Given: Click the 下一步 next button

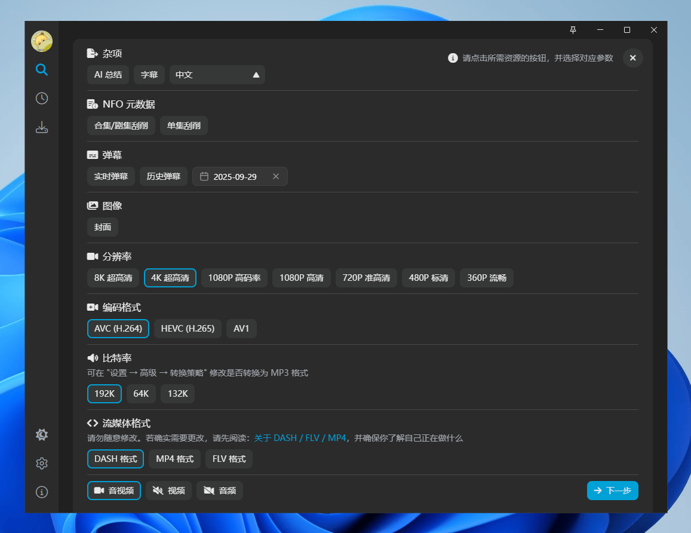Looking at the screenshot, I should coord(612,491).
